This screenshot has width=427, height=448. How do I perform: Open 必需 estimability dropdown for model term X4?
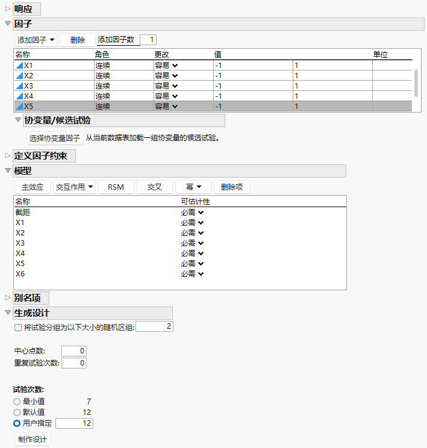pyautogui.click(x=192, y=254)
